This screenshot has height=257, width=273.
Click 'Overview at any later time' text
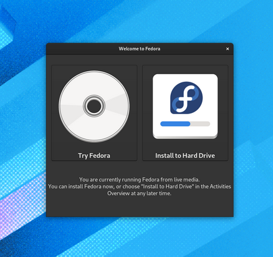pyautogui.click(x=140, y=193)
